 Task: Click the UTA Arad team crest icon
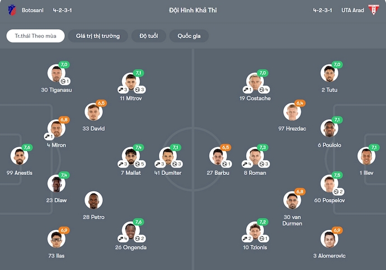[x=373, y=10]
